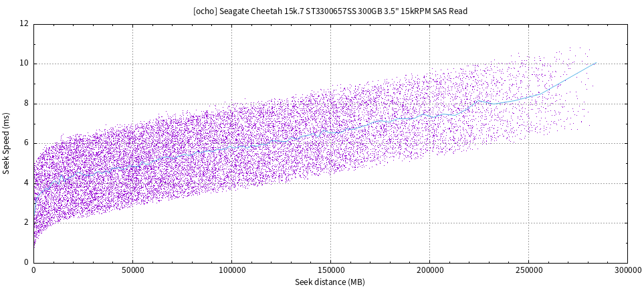
Task: Click the 200000 x-axis tick label
Action: pyautogui.click(x=429, y=272)
